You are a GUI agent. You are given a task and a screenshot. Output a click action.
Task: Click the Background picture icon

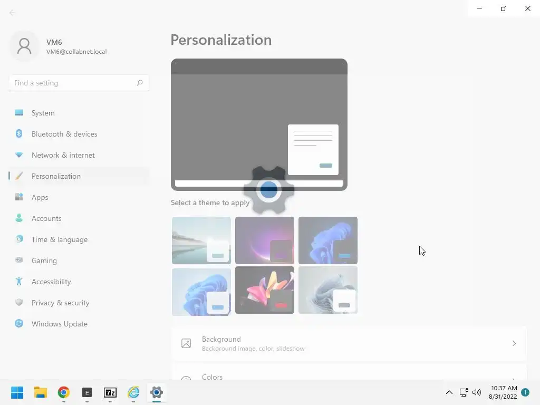pos(186,343)
